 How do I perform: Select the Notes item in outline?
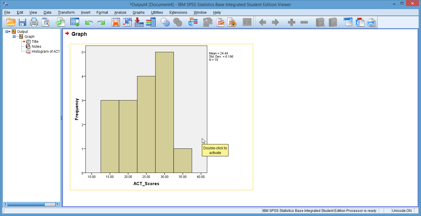pyautogui.click(x=36, y=46)
